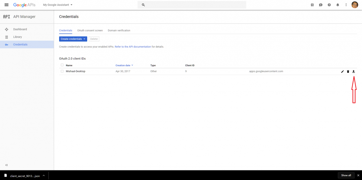Show all downloads
362x180 pixels.
coord(346,175)
